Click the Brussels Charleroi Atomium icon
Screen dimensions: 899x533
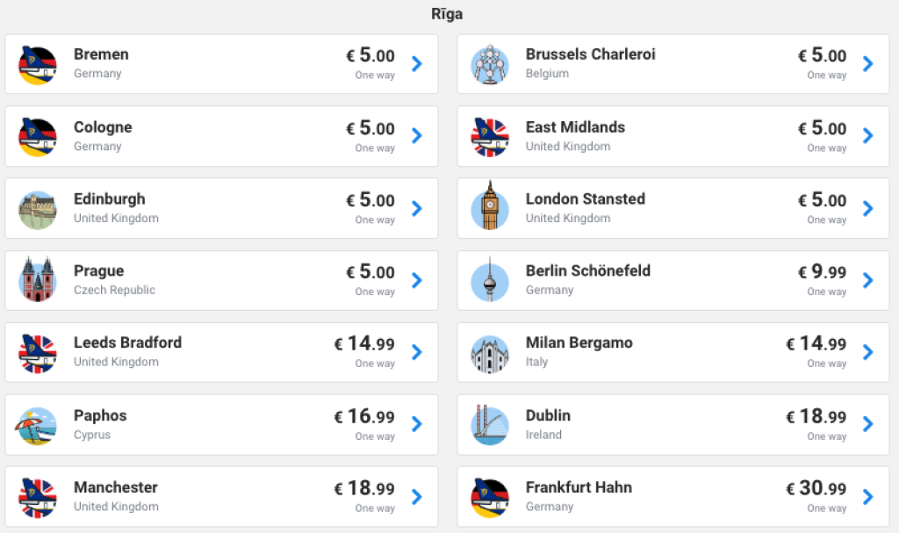point(490,64)
